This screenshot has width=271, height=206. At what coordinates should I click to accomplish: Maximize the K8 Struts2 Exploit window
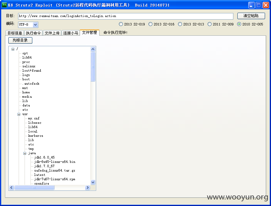259,5
